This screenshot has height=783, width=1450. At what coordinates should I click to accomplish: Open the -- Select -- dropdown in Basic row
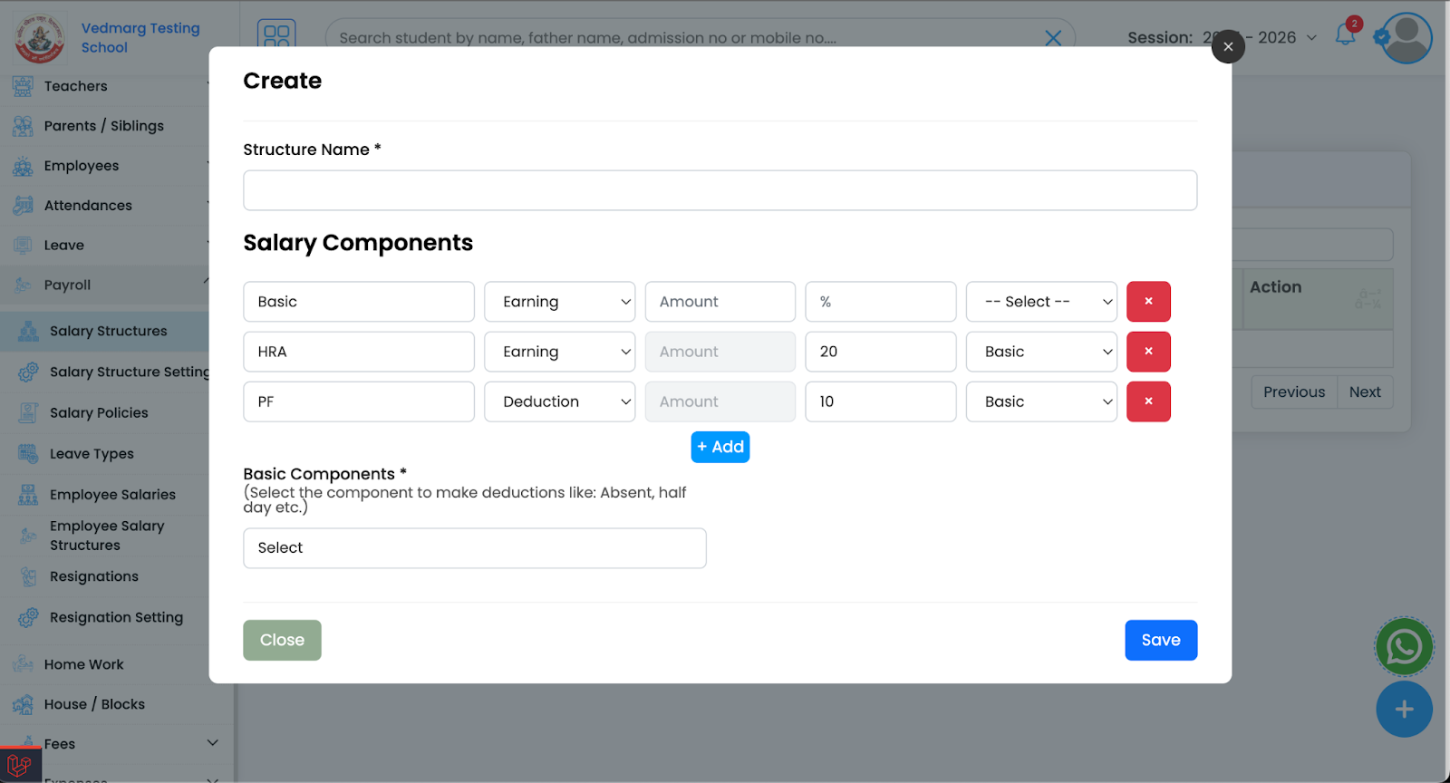click(1041, 302)
